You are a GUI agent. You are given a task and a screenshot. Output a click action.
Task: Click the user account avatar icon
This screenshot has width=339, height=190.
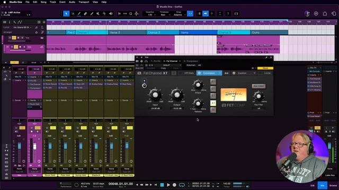pos(307,14)
